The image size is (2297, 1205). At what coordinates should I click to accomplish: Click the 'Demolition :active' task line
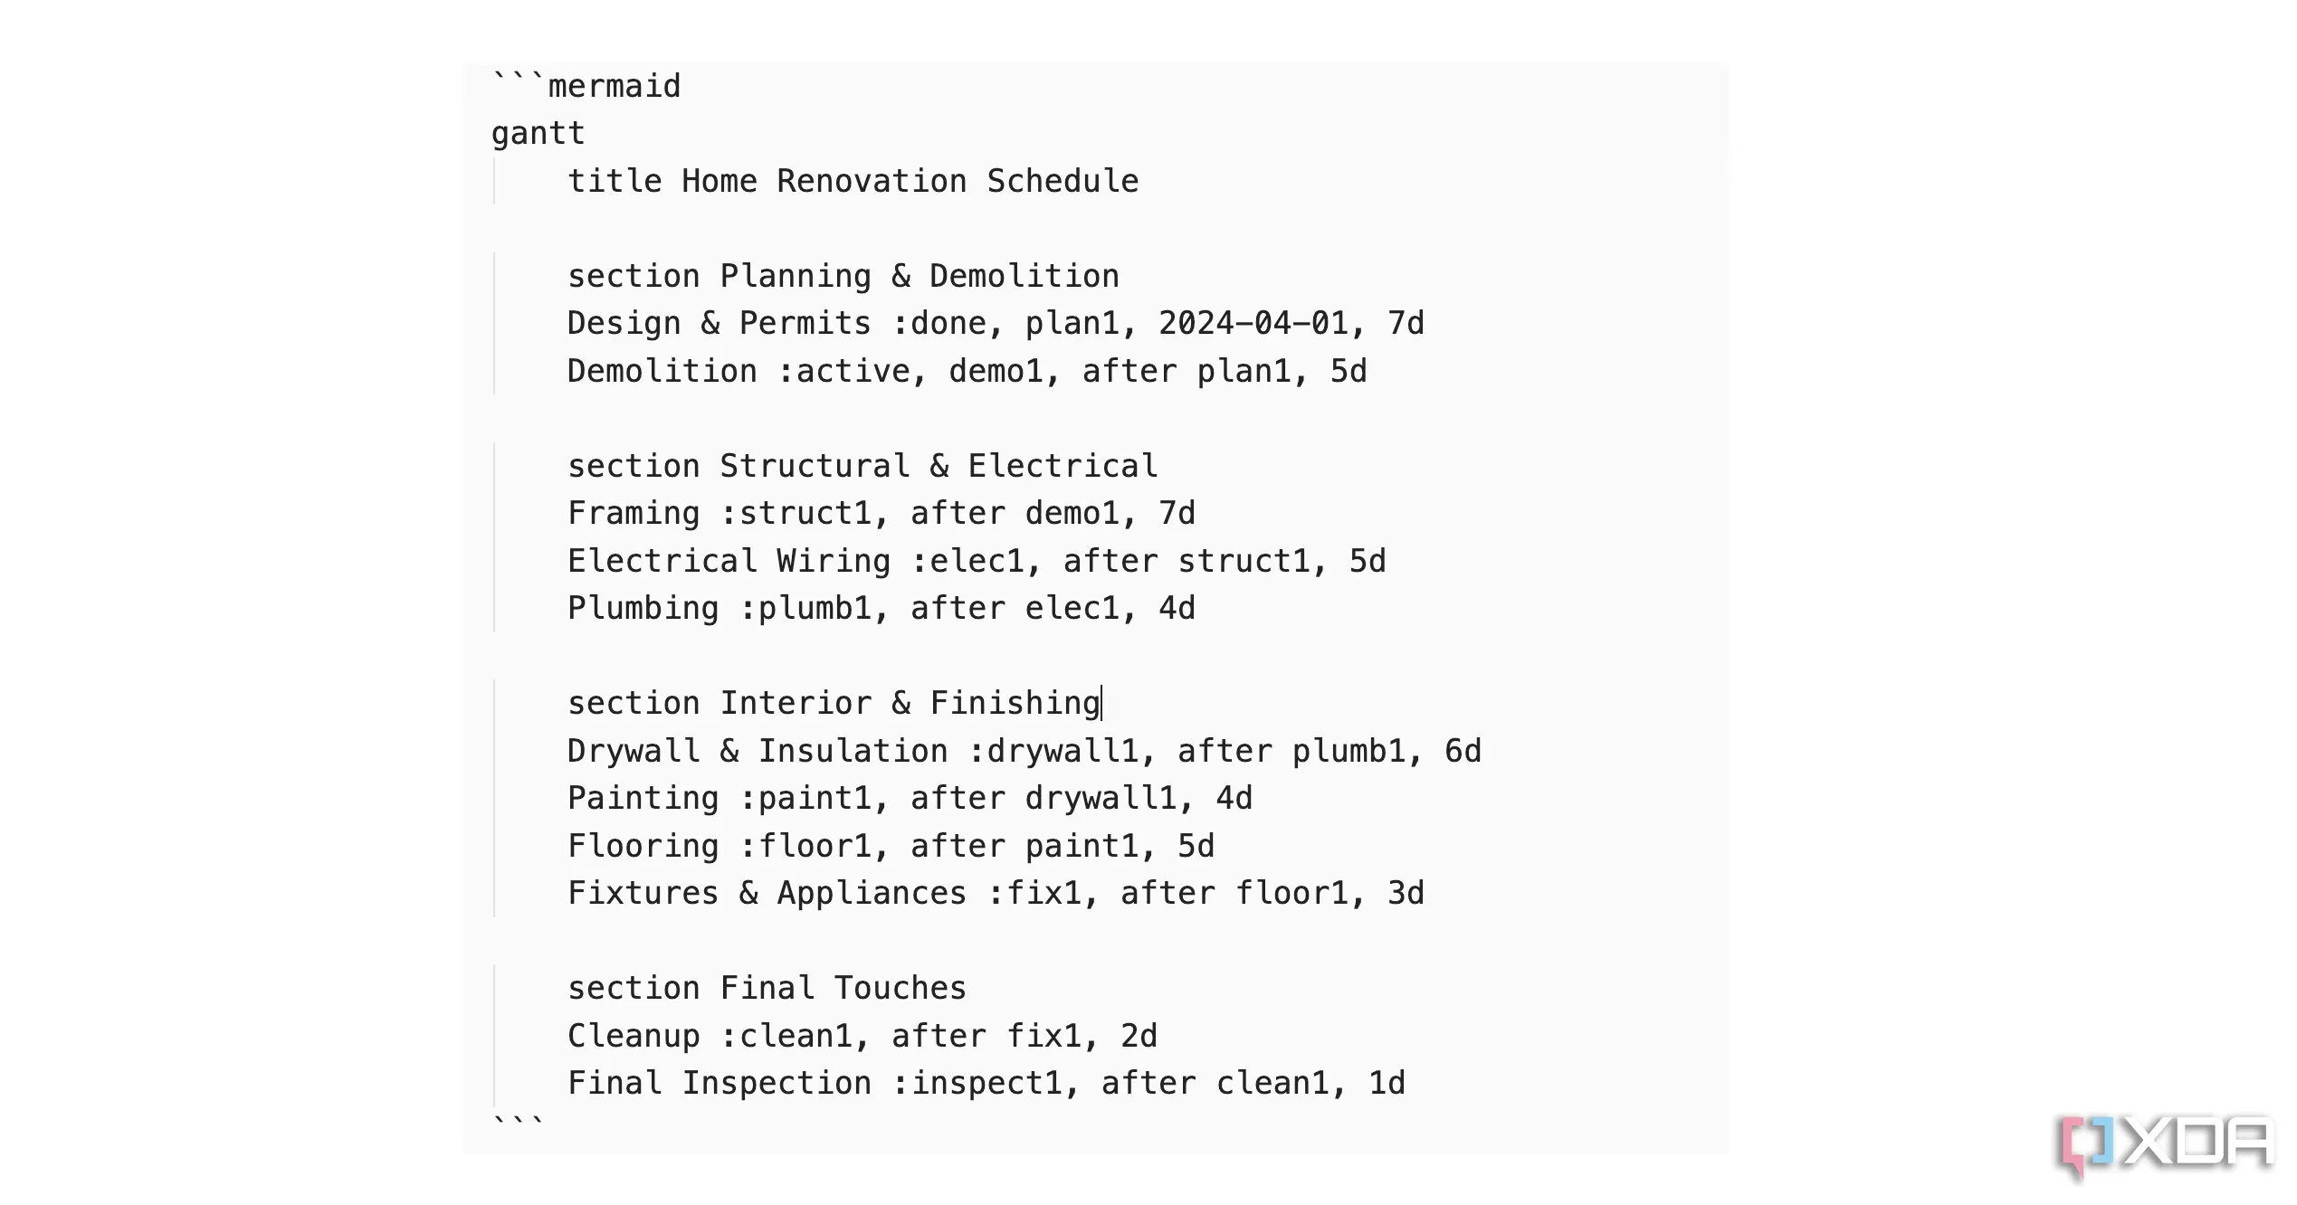[966, 371]
